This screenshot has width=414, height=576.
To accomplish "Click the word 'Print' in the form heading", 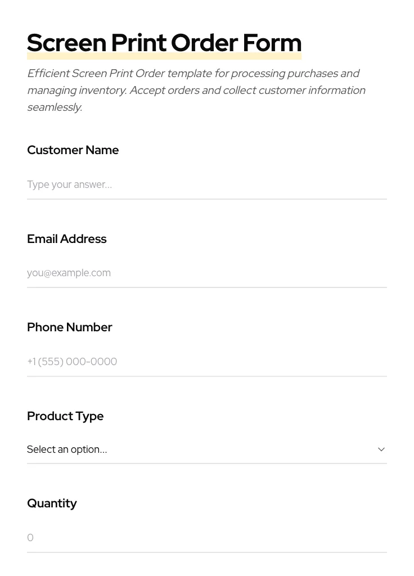I will tap(138, 43).
